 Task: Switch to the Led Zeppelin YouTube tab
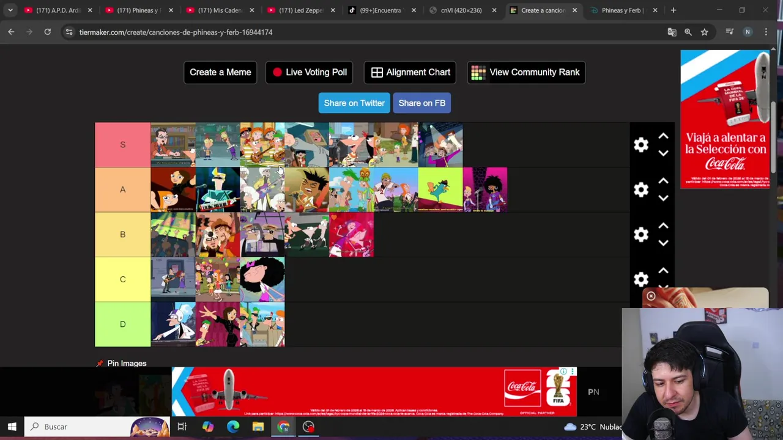click(x=300, y=10)
